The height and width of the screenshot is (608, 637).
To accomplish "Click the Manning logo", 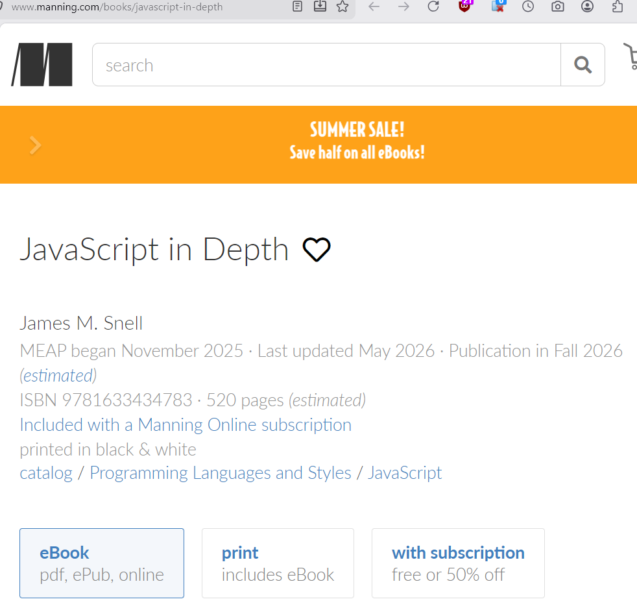I will [x=42, y=65].
